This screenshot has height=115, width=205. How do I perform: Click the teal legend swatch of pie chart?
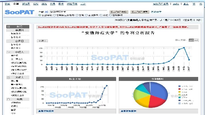pos(179,97)
